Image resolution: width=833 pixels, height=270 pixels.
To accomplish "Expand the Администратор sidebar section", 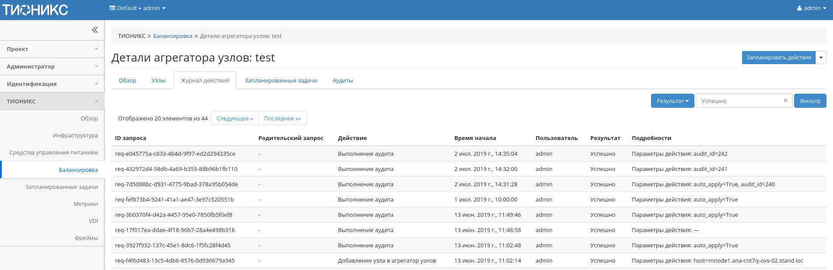I will pos(52,67).
